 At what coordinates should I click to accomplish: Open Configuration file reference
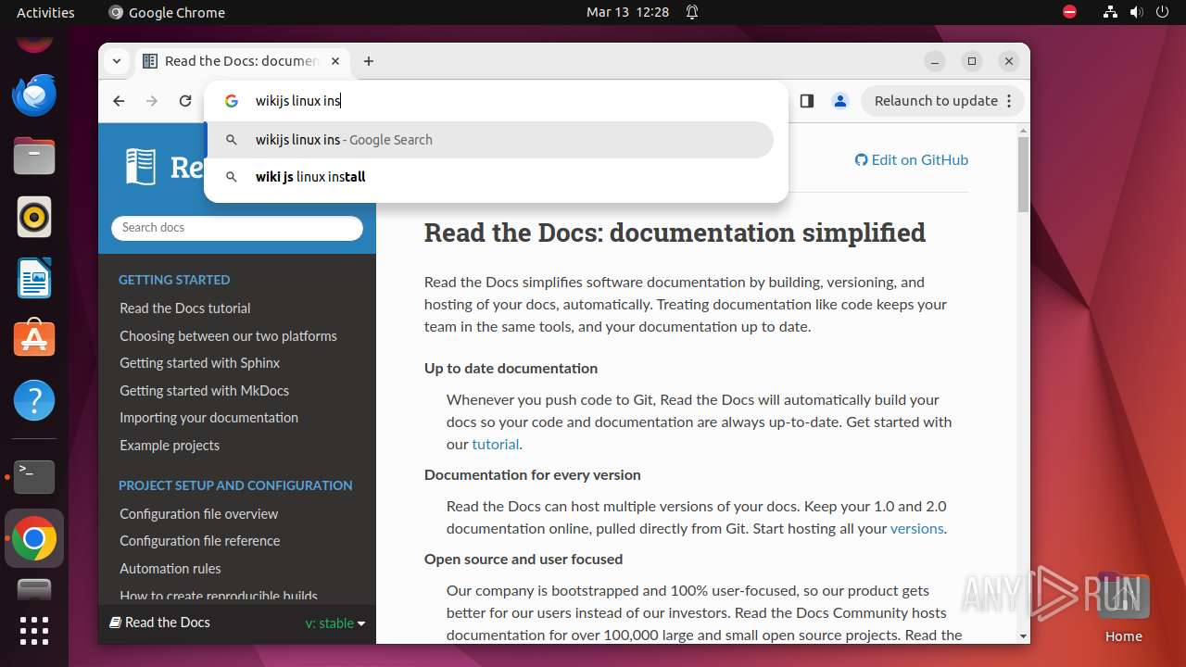(199, 541)
